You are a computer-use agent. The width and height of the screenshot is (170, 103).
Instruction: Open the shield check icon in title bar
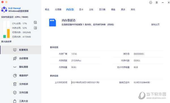[151, 3]
